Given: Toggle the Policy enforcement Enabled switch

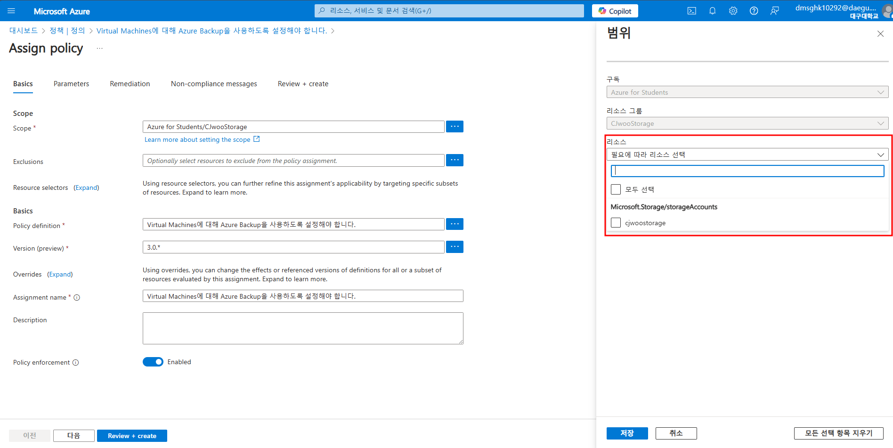Looking at the screenshot, I should (x=153, y=362).
